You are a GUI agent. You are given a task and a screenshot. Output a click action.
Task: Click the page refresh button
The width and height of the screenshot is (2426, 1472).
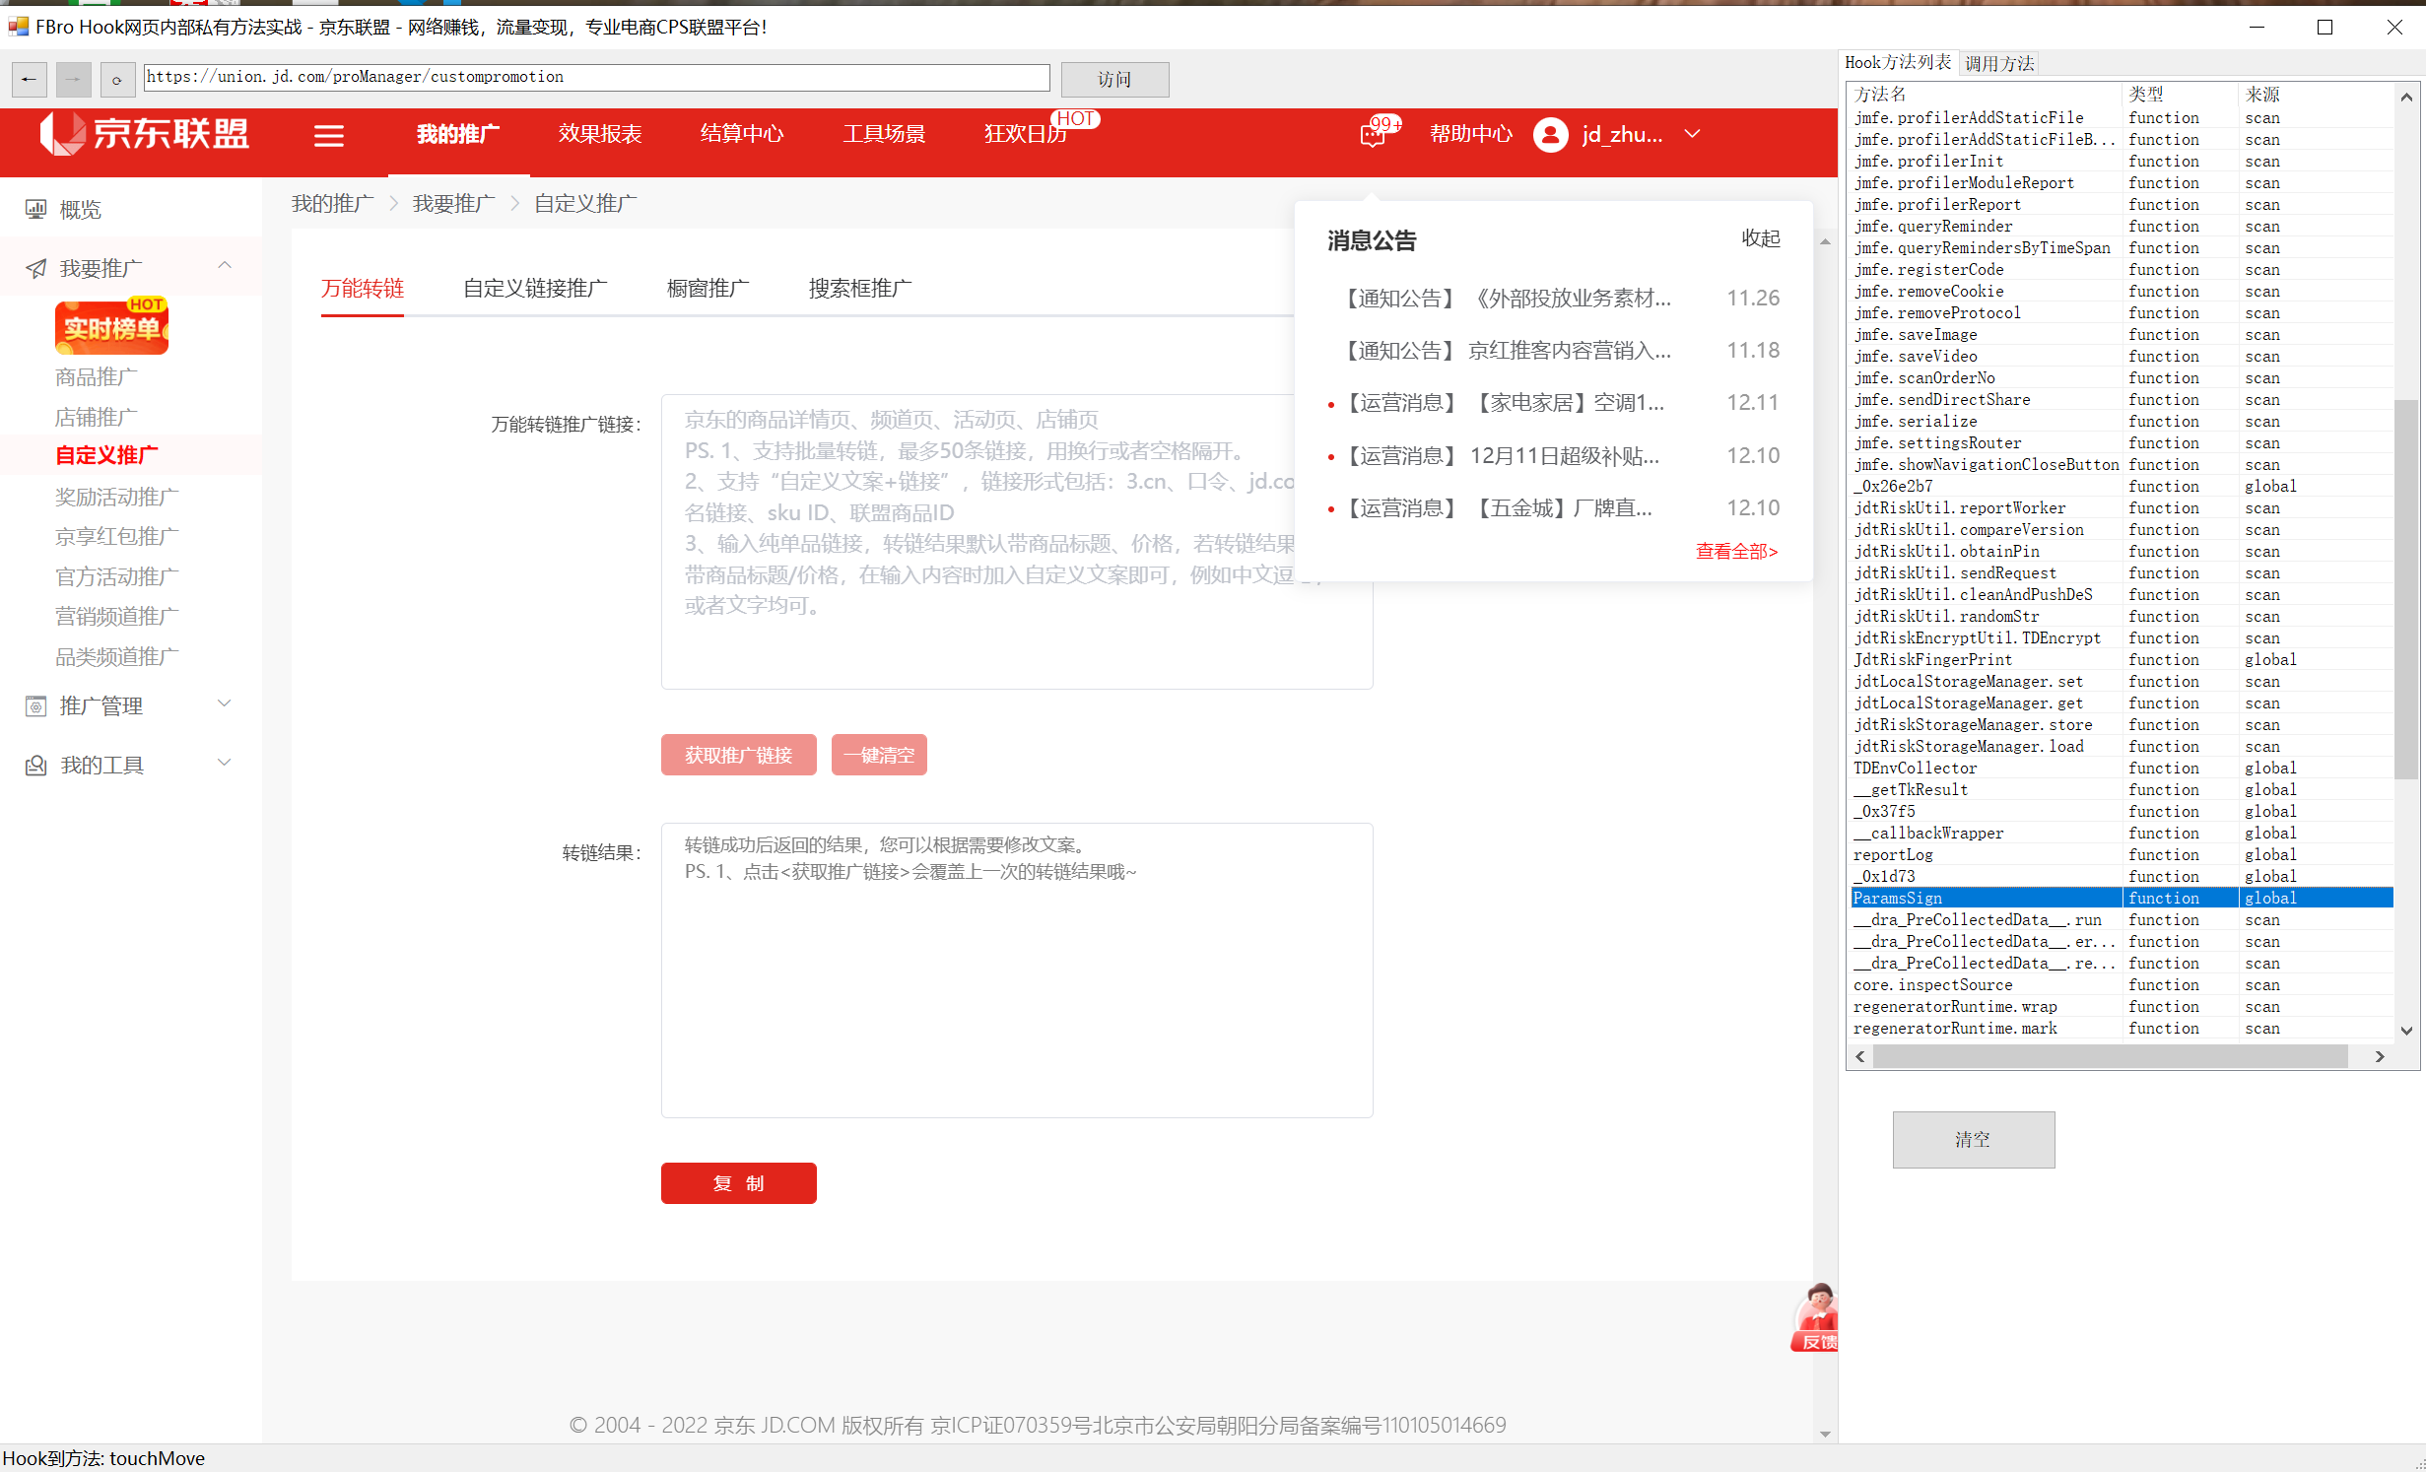pyautogui.click(x=117, y=80)
